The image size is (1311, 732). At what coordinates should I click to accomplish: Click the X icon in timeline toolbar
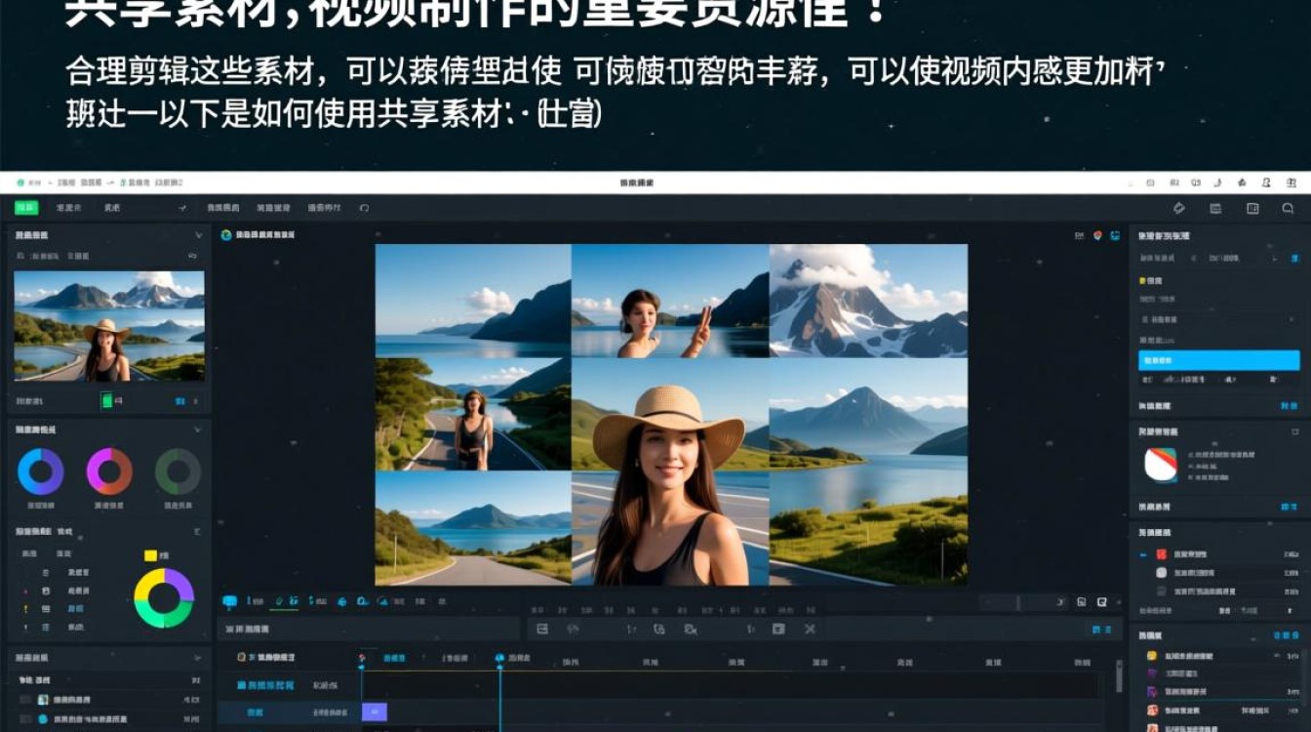point(810,630)
